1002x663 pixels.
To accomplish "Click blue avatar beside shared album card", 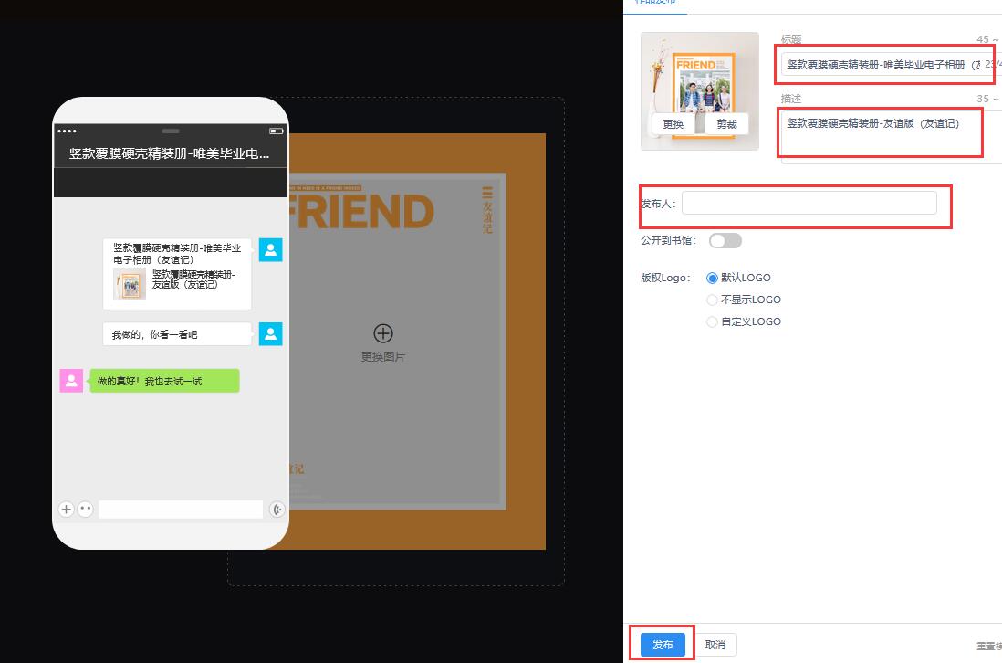I will [270, 250].
